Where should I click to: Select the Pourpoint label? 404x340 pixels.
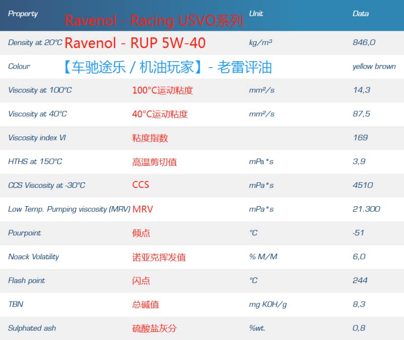point(24,233)
